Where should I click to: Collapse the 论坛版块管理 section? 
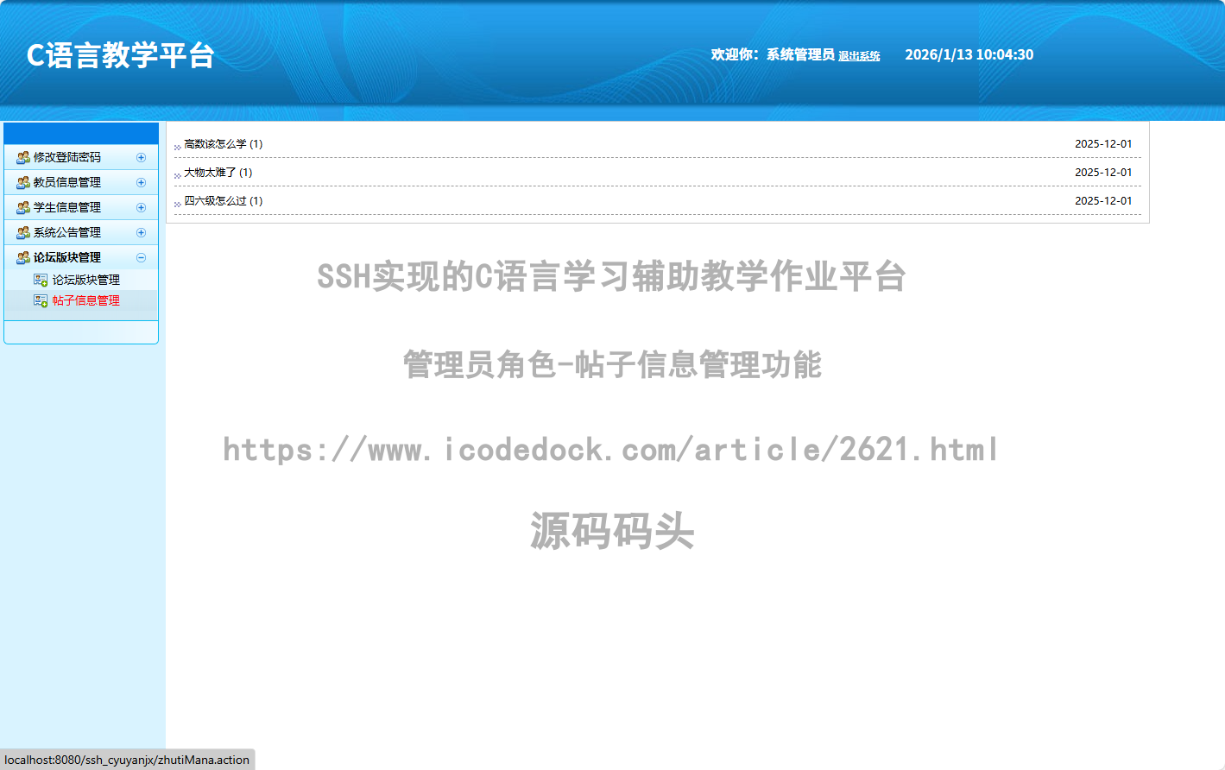[x=141, y=257]
